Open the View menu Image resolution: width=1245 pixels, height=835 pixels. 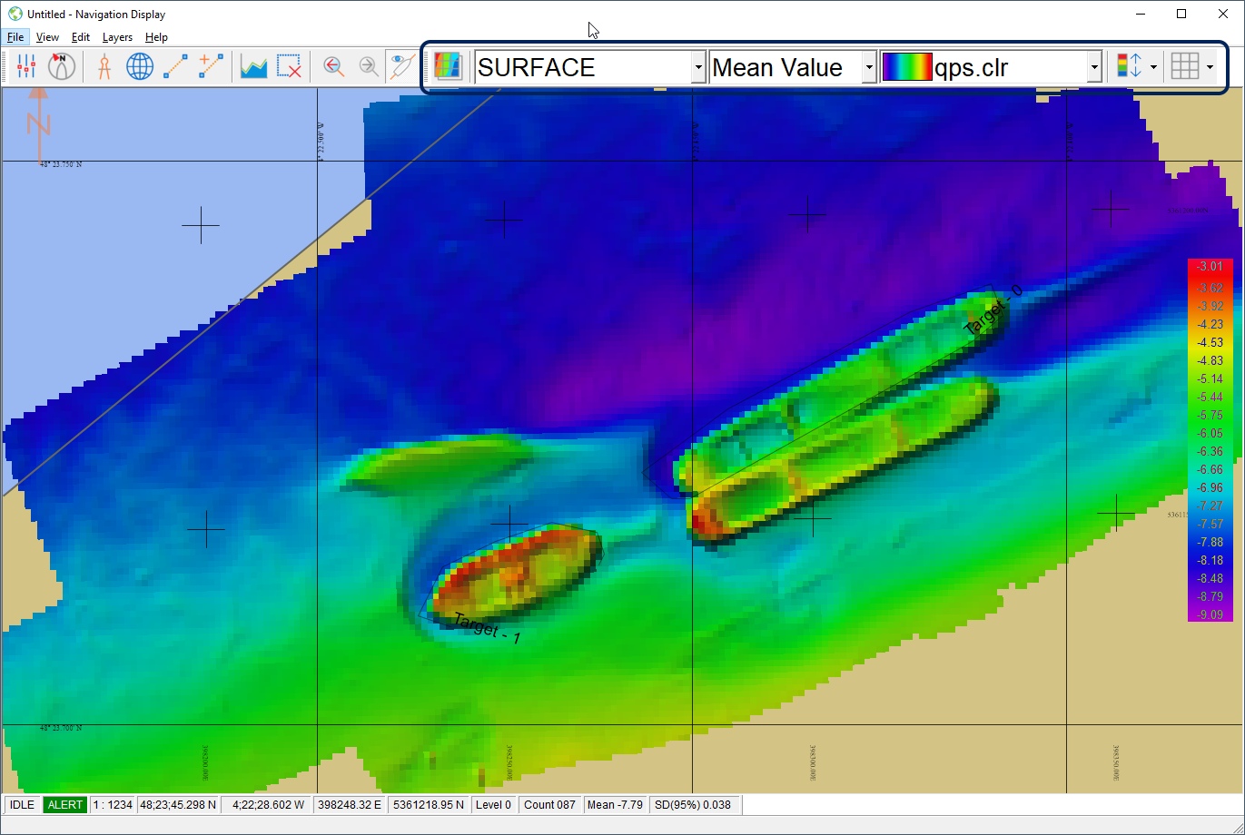47,37
